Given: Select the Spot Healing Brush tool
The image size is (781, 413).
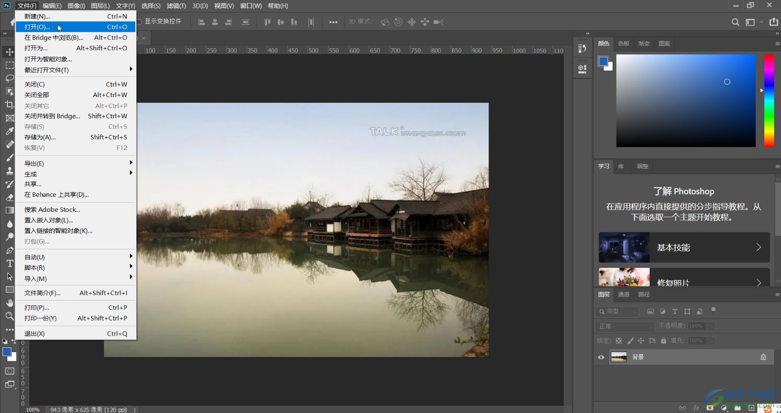Looking at the screenshot, I should point(9,144).
